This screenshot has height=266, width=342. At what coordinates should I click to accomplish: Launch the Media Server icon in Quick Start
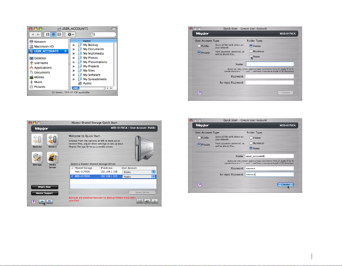(52, 157)
